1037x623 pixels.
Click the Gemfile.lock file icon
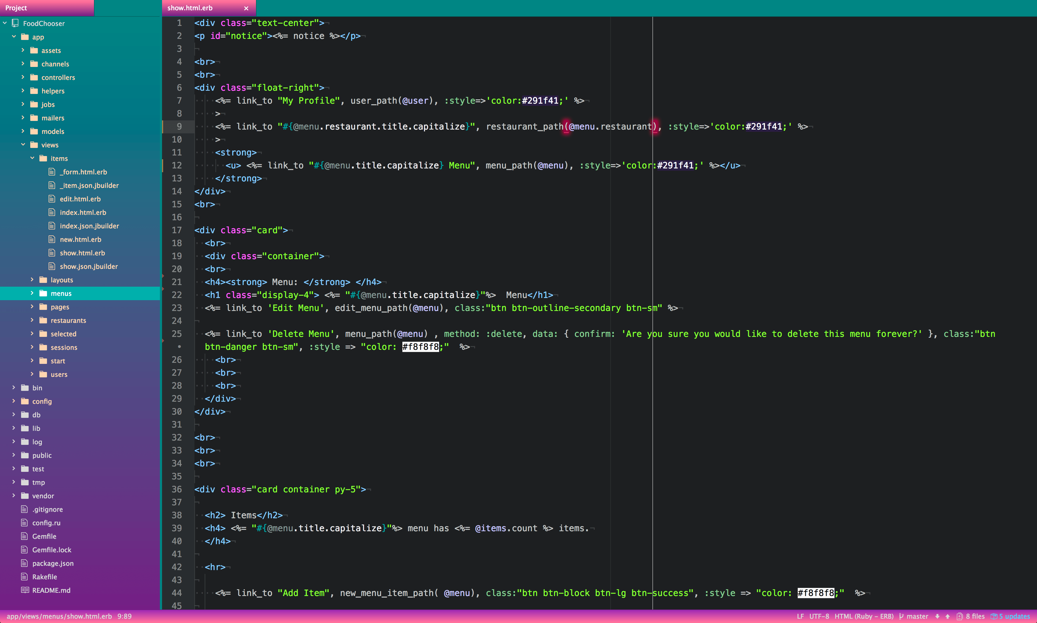tap(25, 550)
